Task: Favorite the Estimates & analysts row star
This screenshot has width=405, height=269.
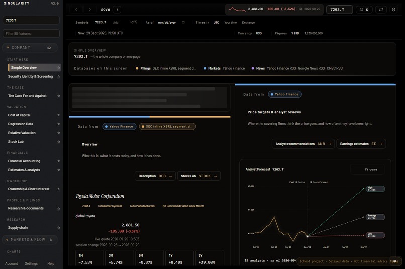Action: 59,170
